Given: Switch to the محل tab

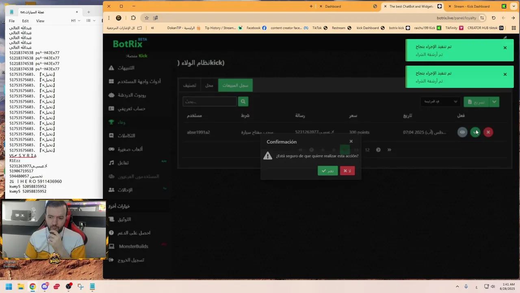Looking at the screenshot, I should [x=209, y=85].
